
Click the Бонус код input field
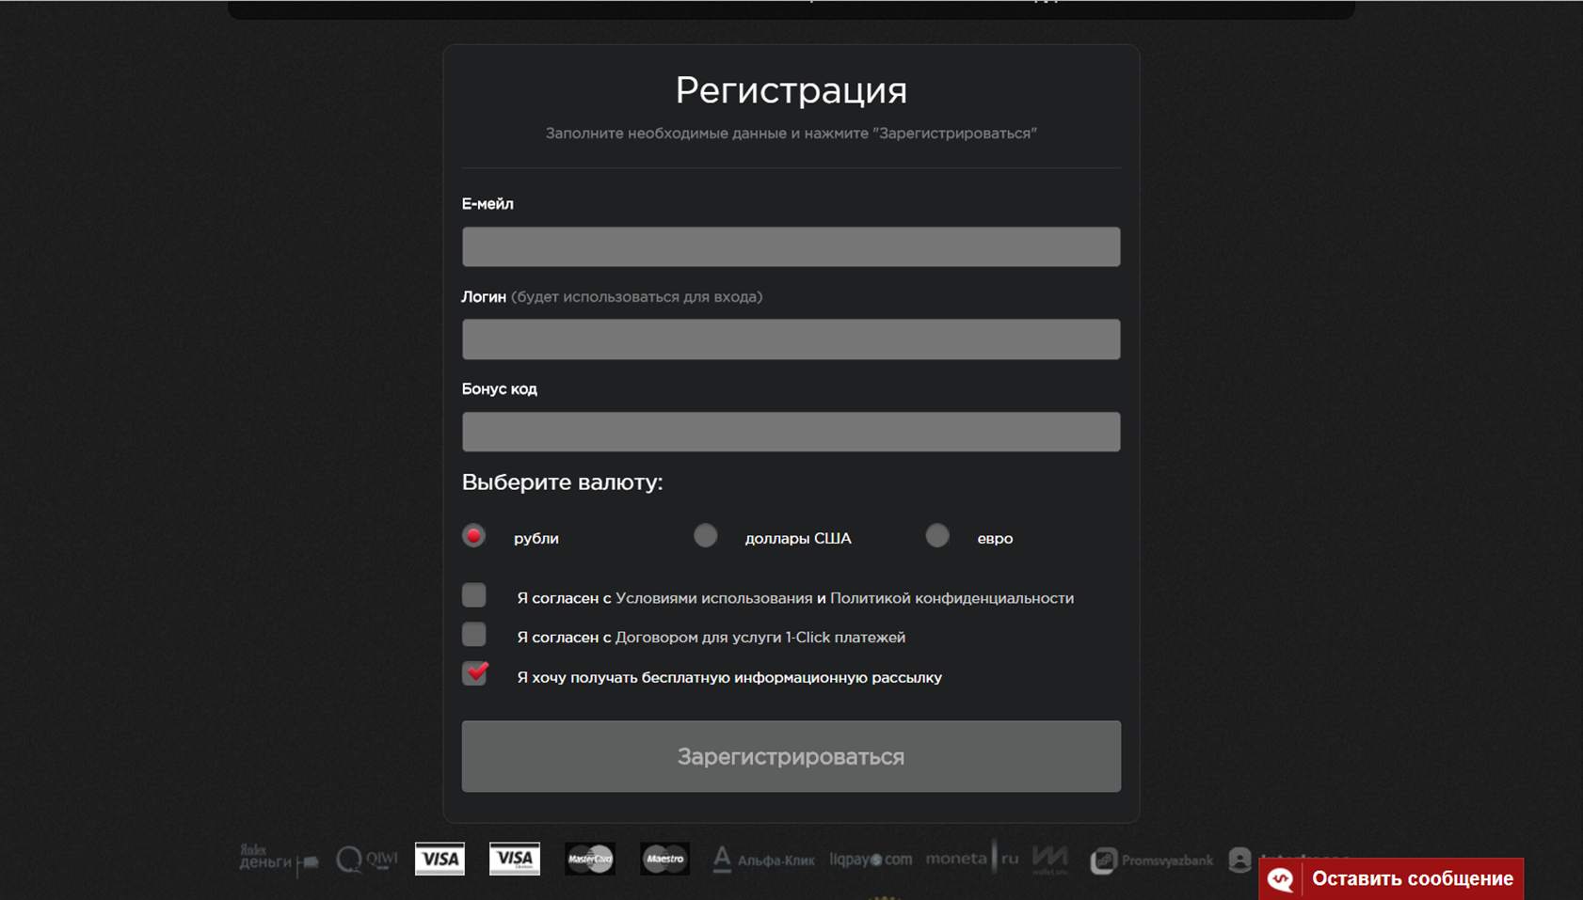(791, 432)
